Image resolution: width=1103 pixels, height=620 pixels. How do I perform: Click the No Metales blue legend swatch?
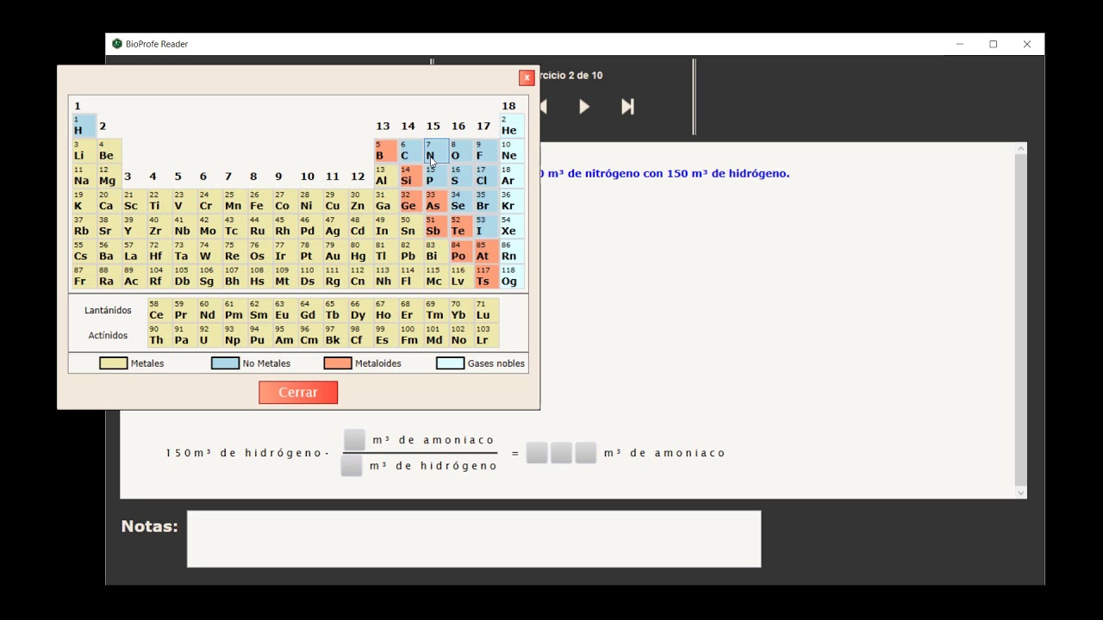point(225,363)
